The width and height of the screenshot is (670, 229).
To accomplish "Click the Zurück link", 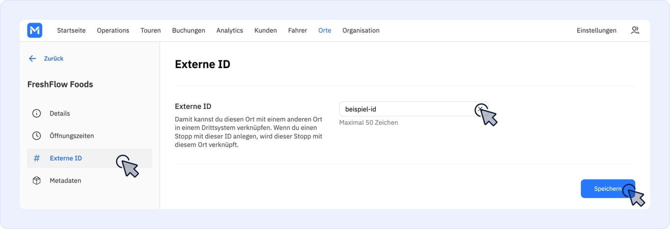I will pos(53,58).
